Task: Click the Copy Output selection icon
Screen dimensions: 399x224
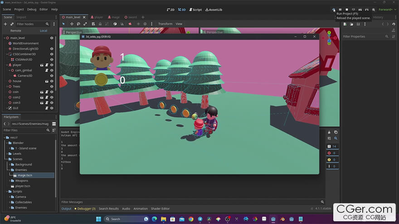Action: (336, 132)
